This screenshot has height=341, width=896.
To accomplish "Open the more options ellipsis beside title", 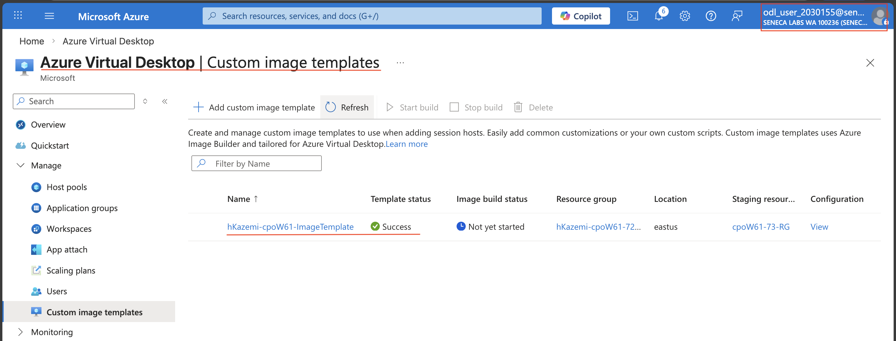I will pos(400,63).
